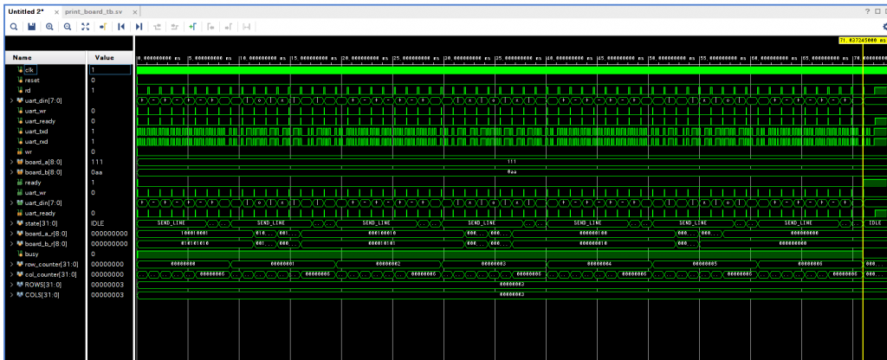Open waveform settings gear icon
The image size is (887, 360).
click(883, 28)
